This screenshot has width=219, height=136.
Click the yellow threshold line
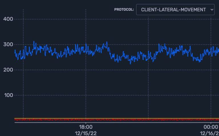click(x=117, y=118)
